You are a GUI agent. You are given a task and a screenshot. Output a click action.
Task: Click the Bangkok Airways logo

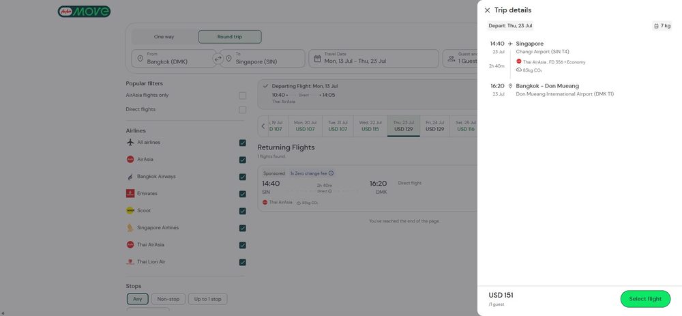click(130, 177)
